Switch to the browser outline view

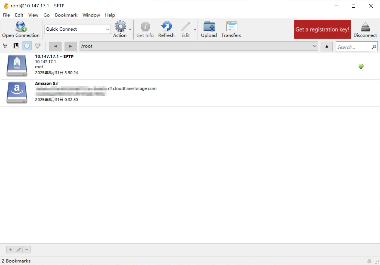[x=5, y=46]
